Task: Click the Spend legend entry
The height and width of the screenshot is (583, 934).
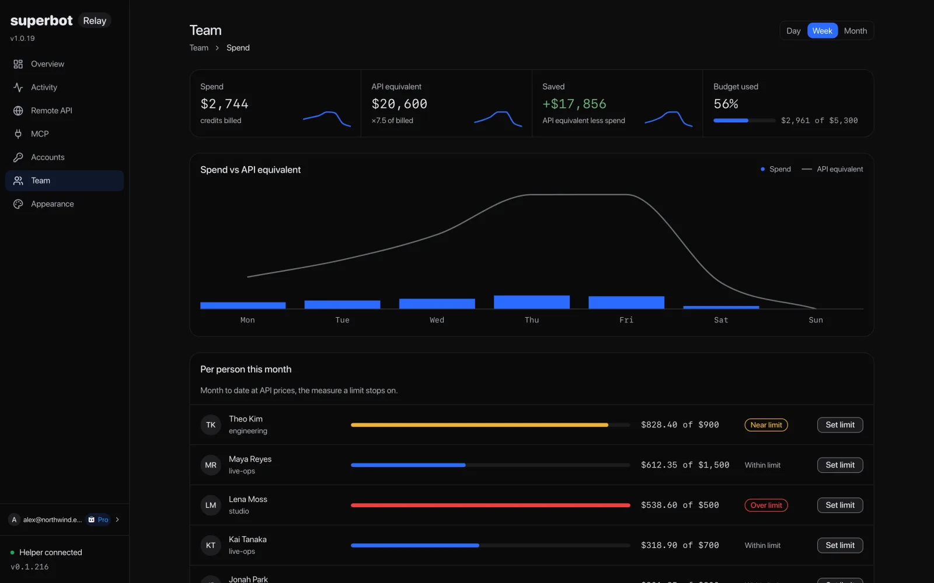Action: point(776,169)
